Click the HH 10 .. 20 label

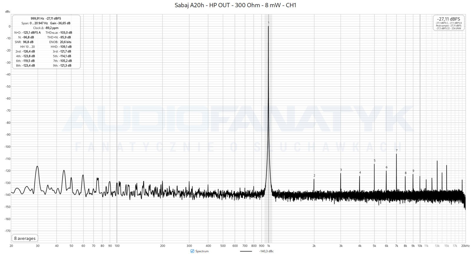[27, 47]
